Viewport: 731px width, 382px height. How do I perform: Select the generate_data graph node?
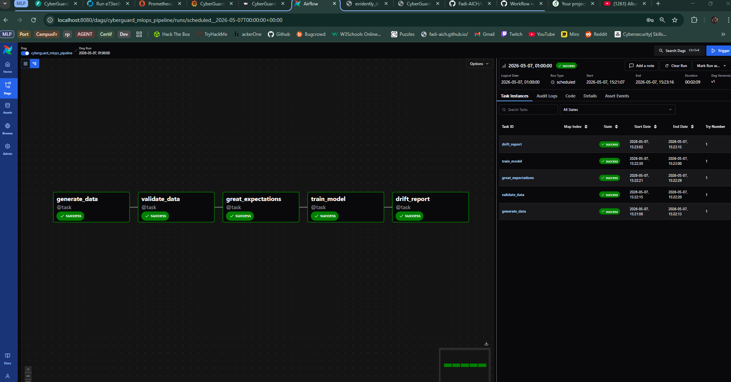point(91,207)
